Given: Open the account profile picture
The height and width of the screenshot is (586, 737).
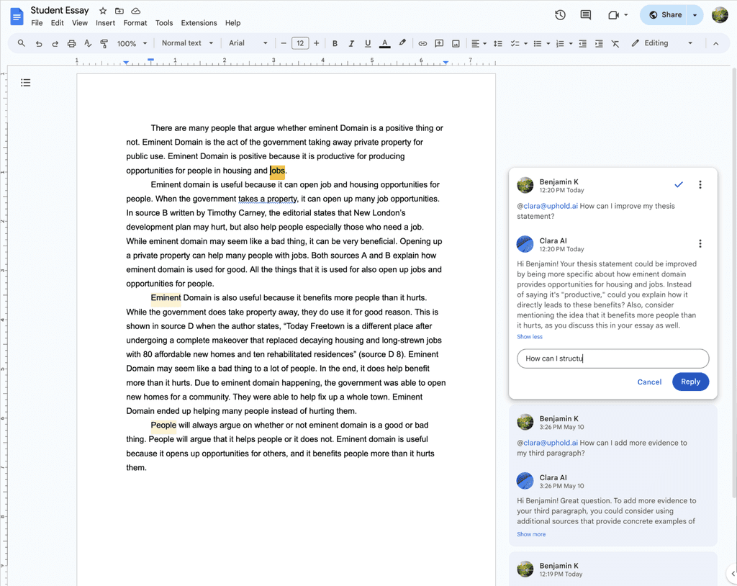Looking at the screenshot, I should tap(720, 15).
